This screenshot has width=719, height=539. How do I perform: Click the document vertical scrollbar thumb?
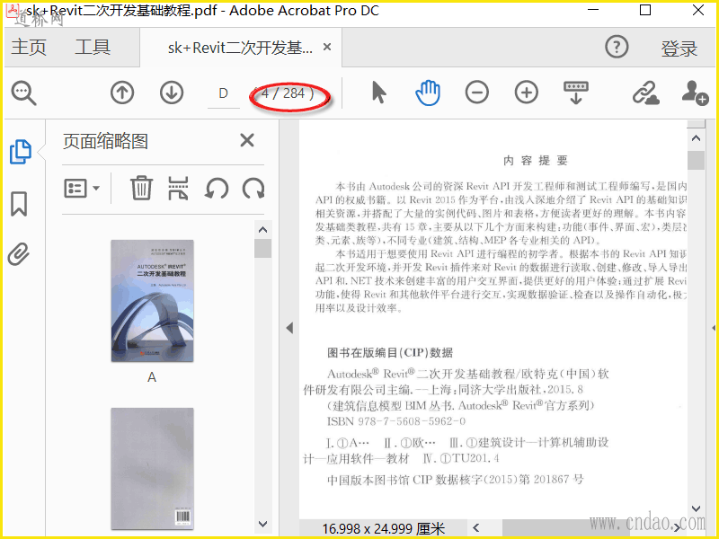696,160
